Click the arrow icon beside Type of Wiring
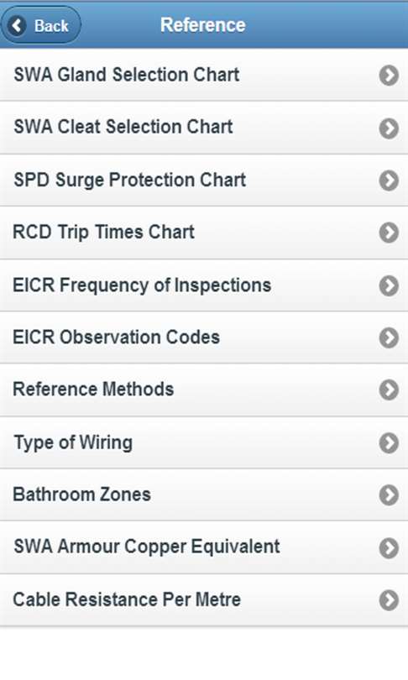Image resolution: width=408 pixels, height=680 pixels. 389,442
